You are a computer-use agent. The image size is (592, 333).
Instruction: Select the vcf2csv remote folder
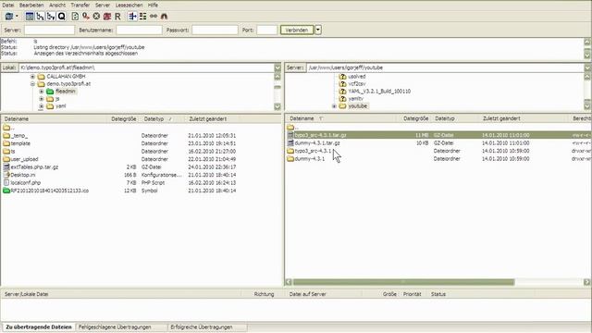pyautogui.click(x=356, y=84)
